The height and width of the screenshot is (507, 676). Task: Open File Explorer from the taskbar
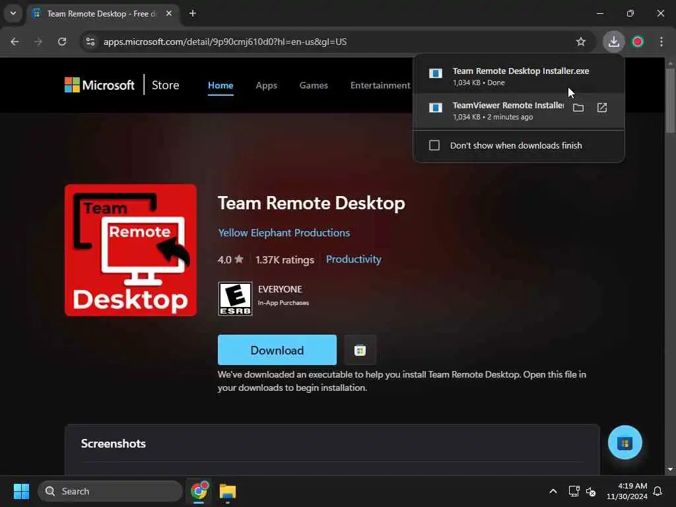pos(227,491)
